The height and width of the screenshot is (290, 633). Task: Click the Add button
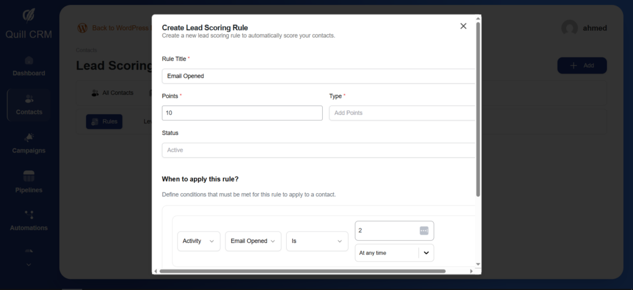(582, 65)
